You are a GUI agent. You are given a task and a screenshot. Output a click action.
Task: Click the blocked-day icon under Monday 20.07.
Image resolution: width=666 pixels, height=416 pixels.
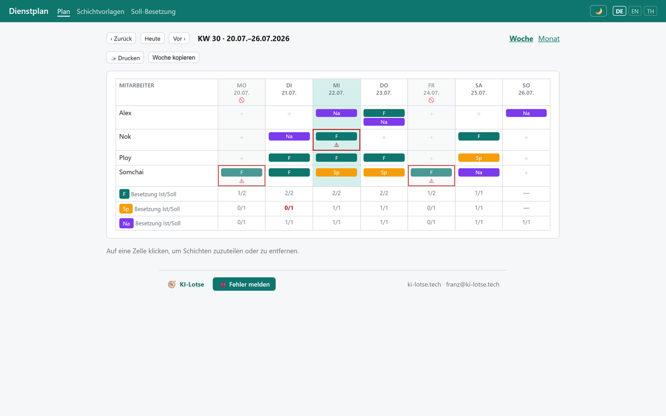[x=242, y=100]
